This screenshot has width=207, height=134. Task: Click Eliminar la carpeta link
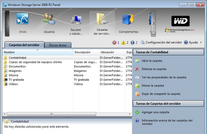coord(154,69)
